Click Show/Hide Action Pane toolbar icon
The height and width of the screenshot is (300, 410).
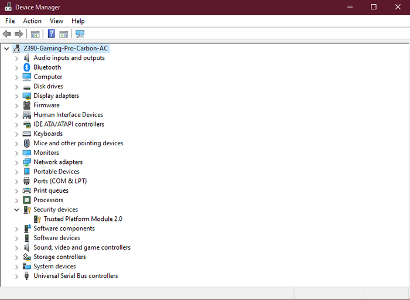click(x=63, y=34)
